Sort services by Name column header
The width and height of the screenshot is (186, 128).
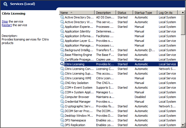coord(77,13)
